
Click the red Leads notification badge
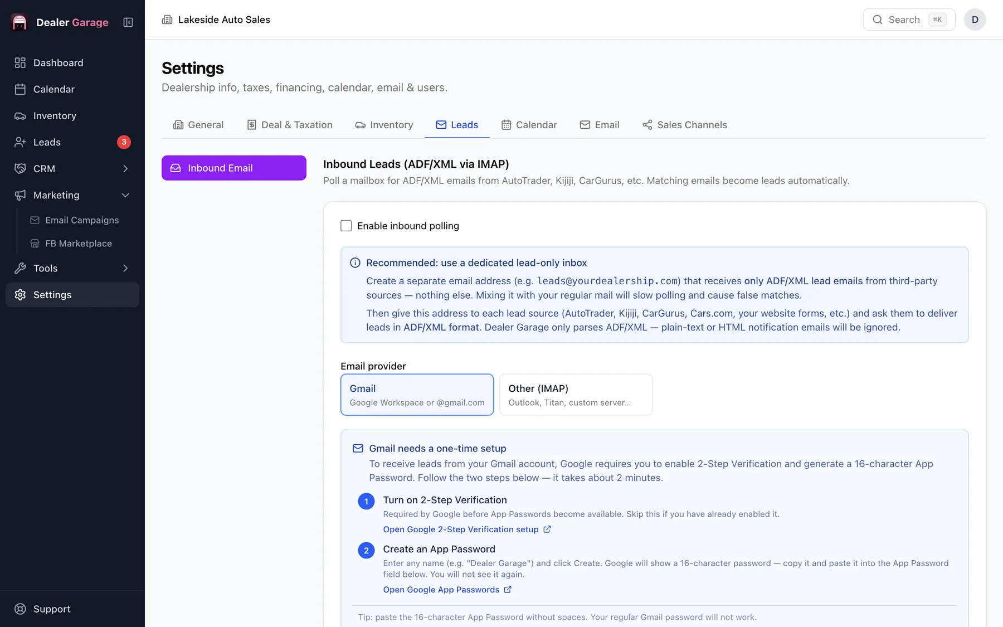pos(124,142)
